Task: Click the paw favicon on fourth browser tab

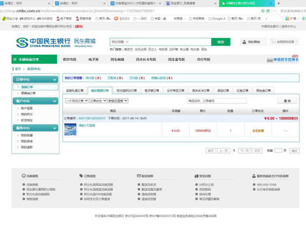Action: [x=168, y=3]
